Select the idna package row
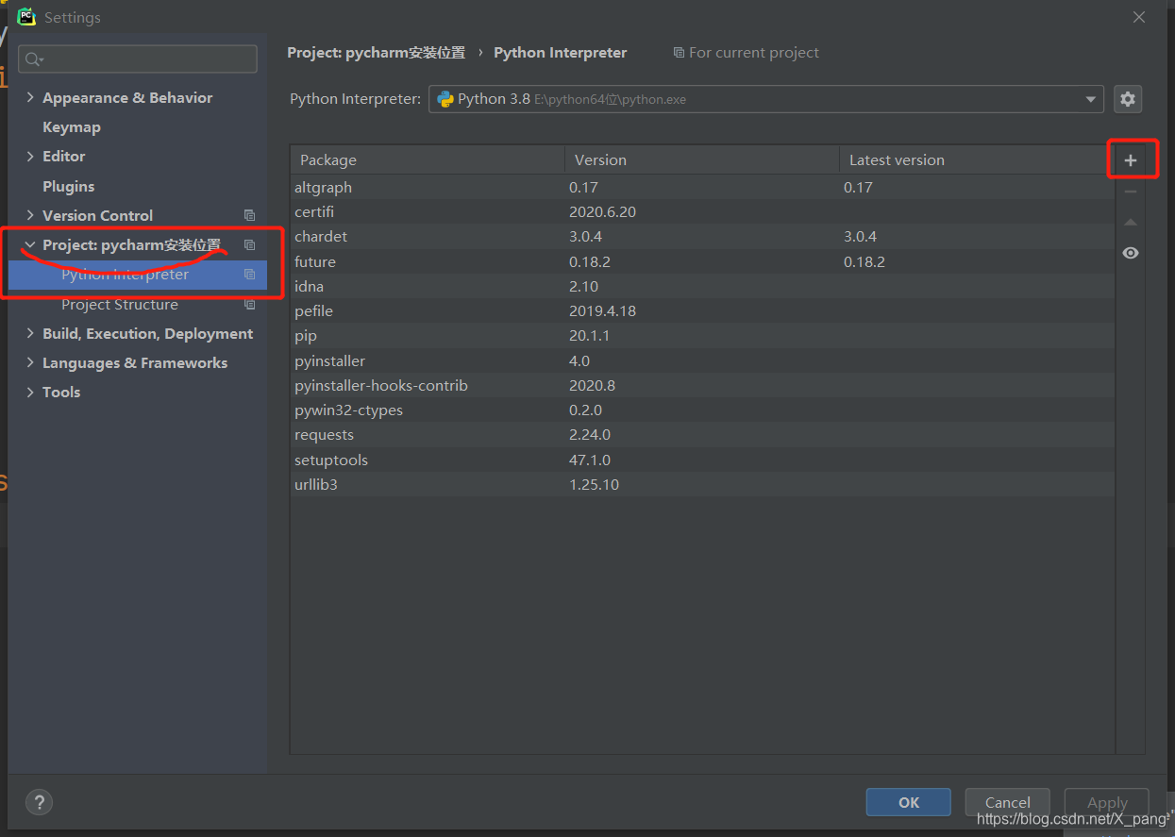The height and width of the screenshot is (837, 1175). tap(702, 286)
